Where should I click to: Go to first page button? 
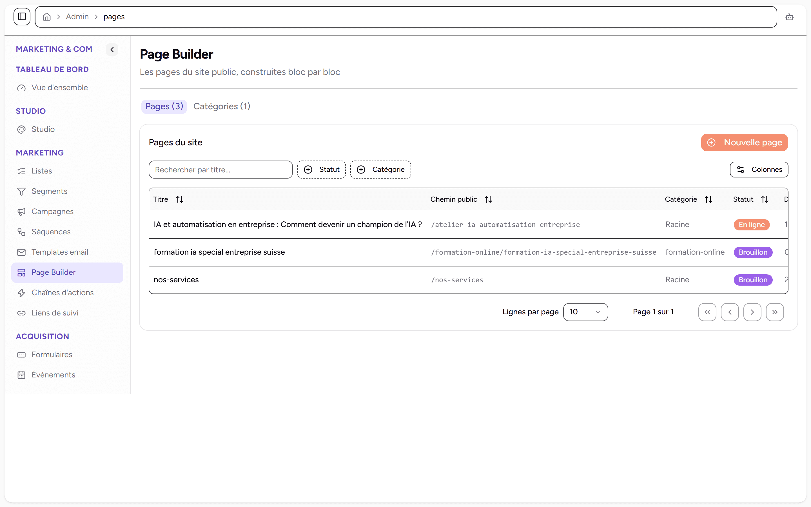click(x=707, y=312)
